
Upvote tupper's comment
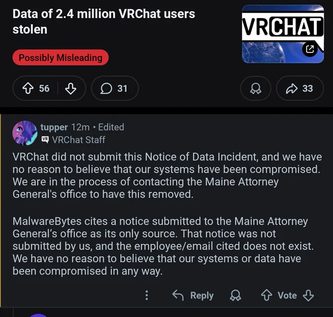point(266,295)
